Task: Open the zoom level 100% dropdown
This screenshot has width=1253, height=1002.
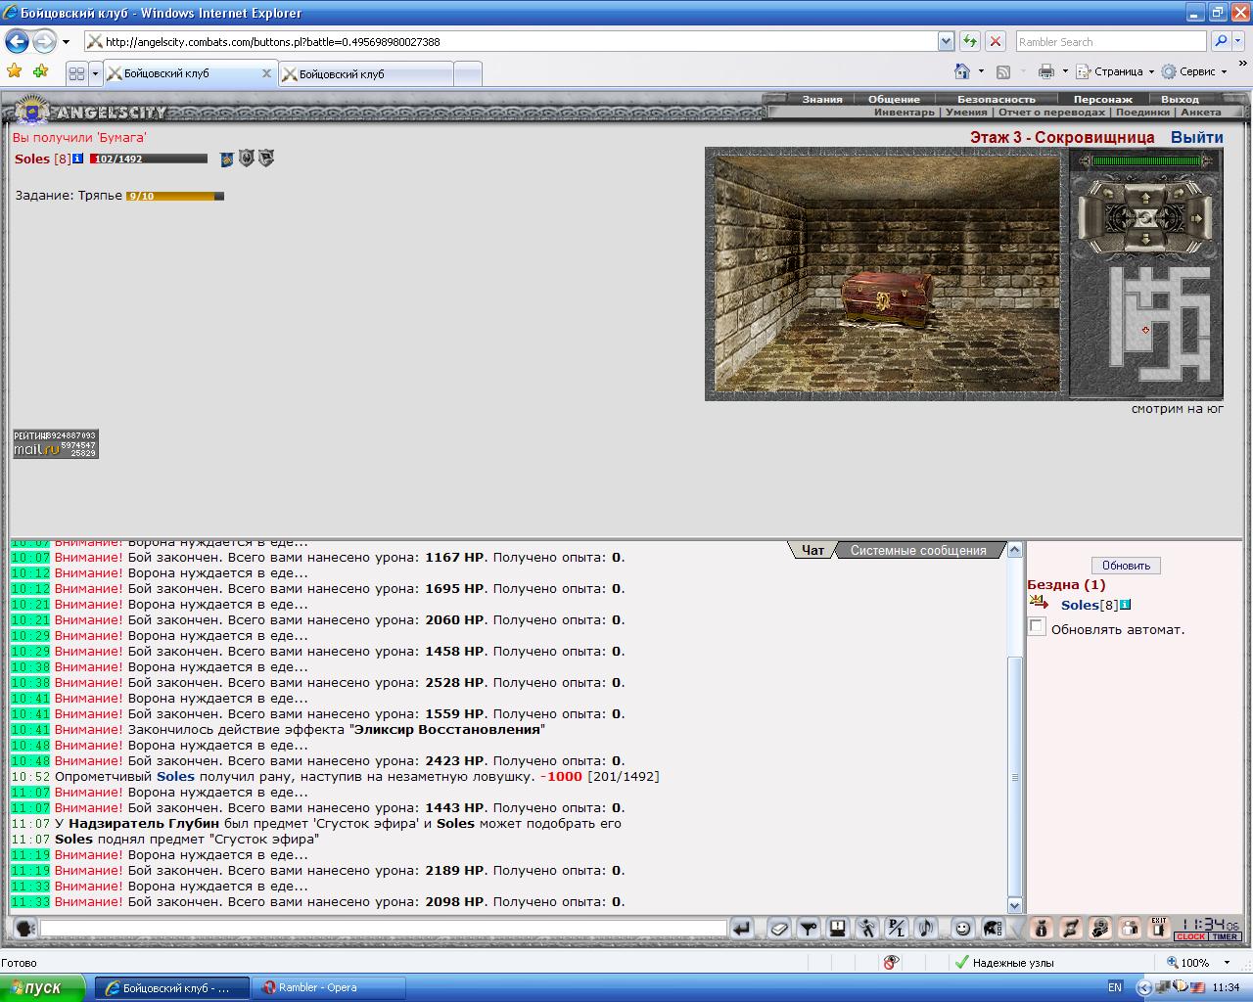Action: 1228,963
